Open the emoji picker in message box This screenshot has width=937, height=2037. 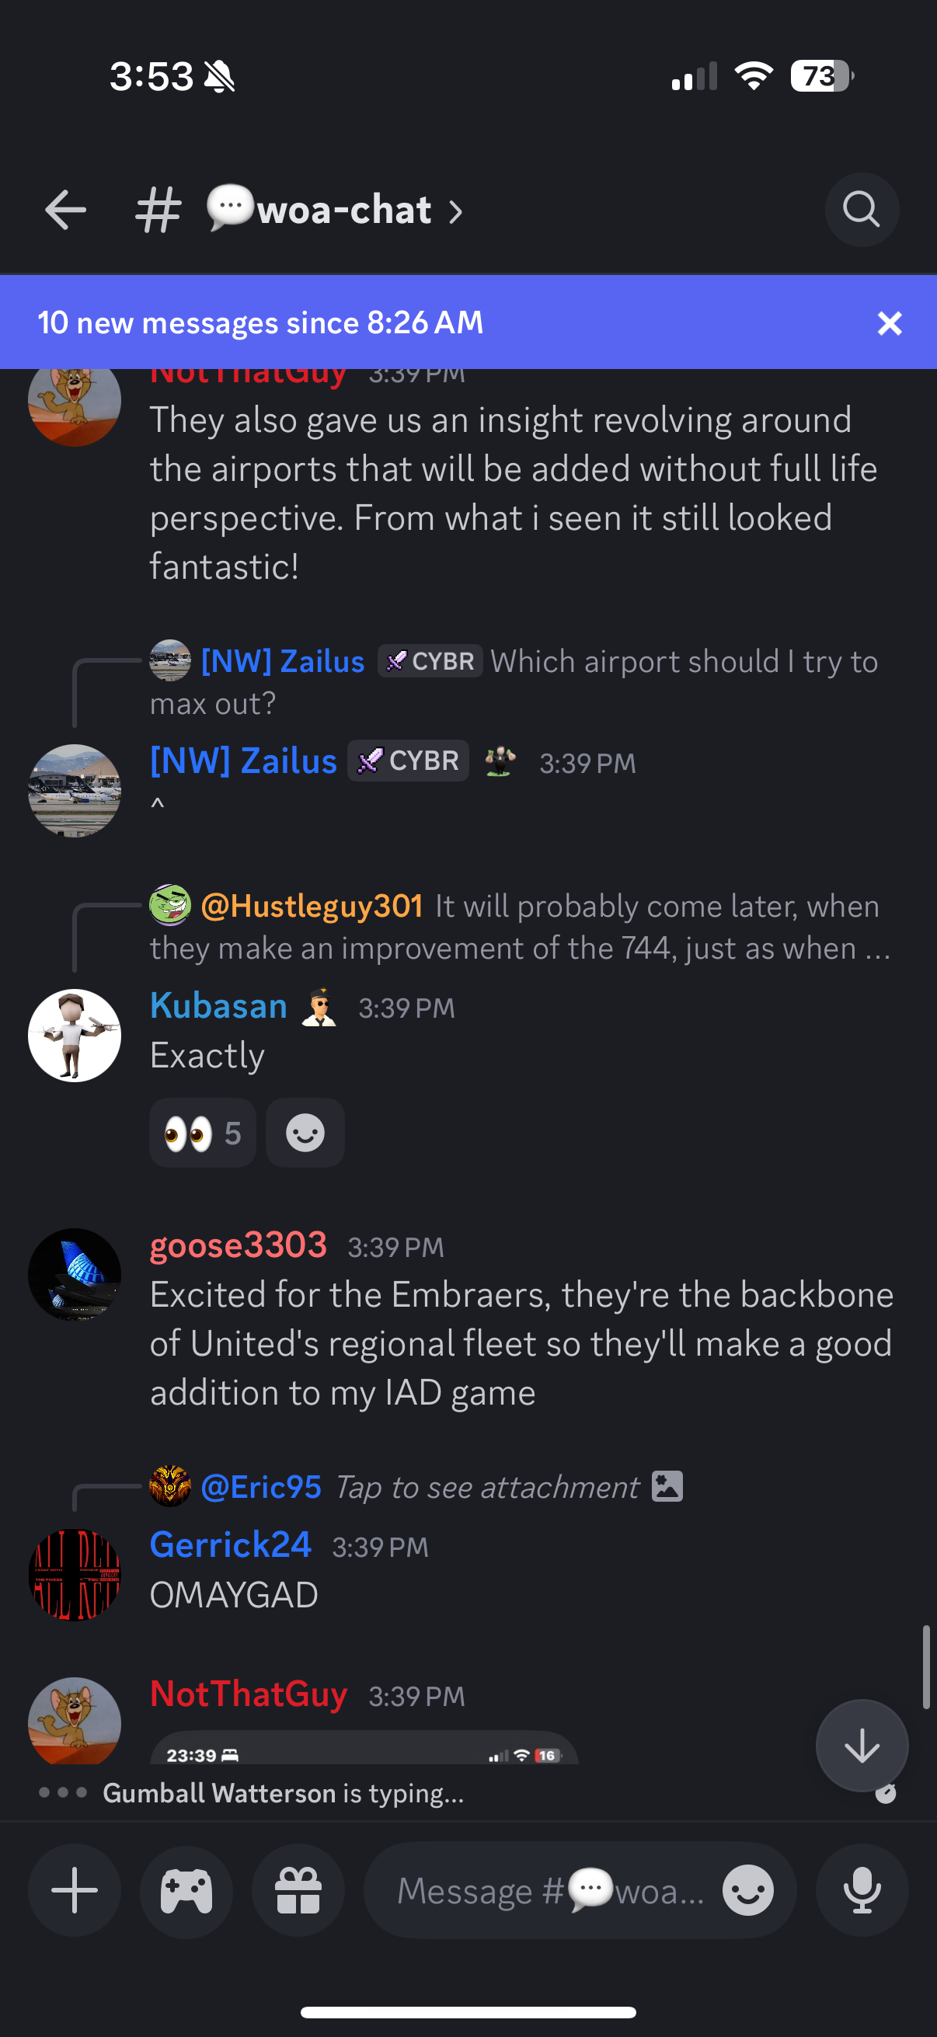click(747, 1890)
